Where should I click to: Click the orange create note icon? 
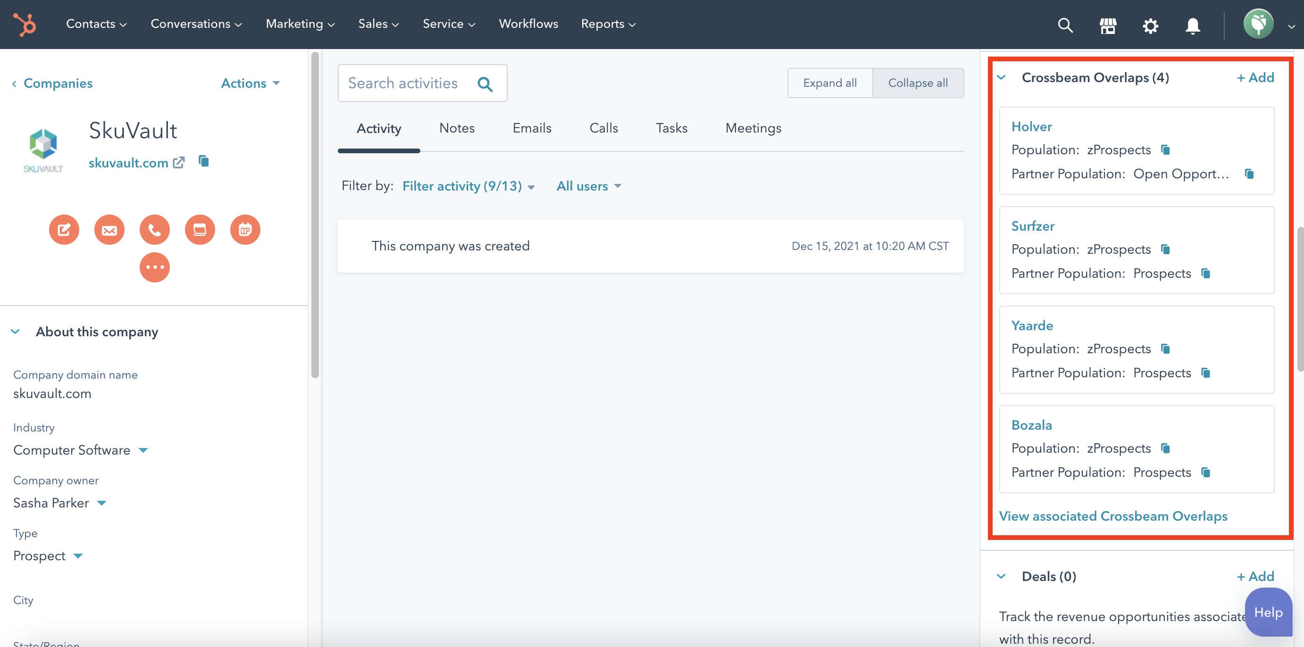pos(64,230)
